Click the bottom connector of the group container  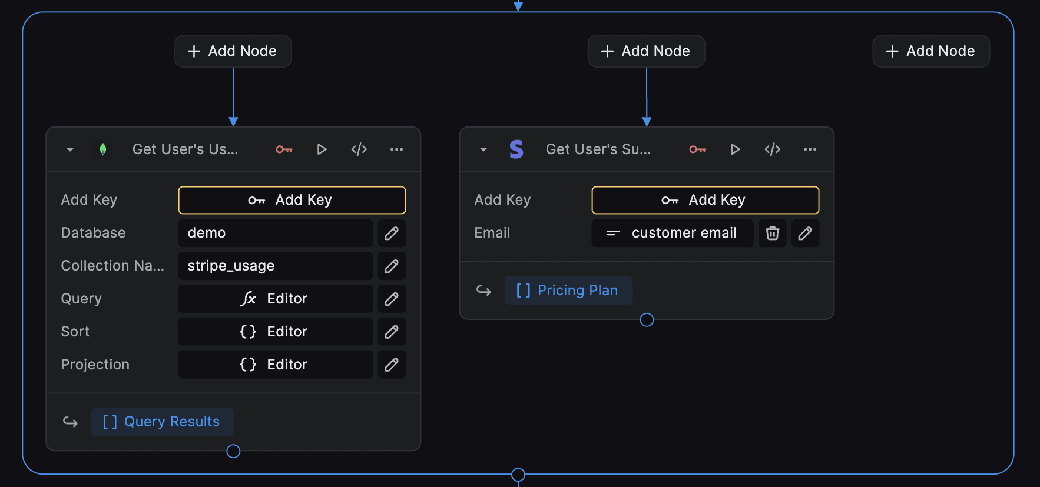[518, 475]
